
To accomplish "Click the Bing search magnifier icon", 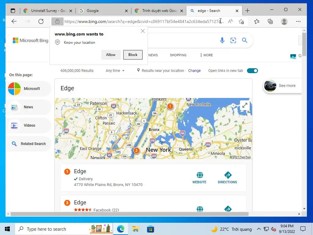I will pos(245,40).
